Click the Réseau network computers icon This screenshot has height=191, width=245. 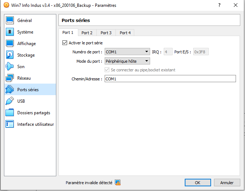point(10,78)
